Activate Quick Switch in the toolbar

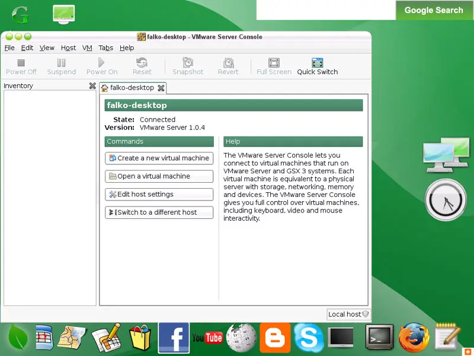pyautogui.click(x=318, y=66)
